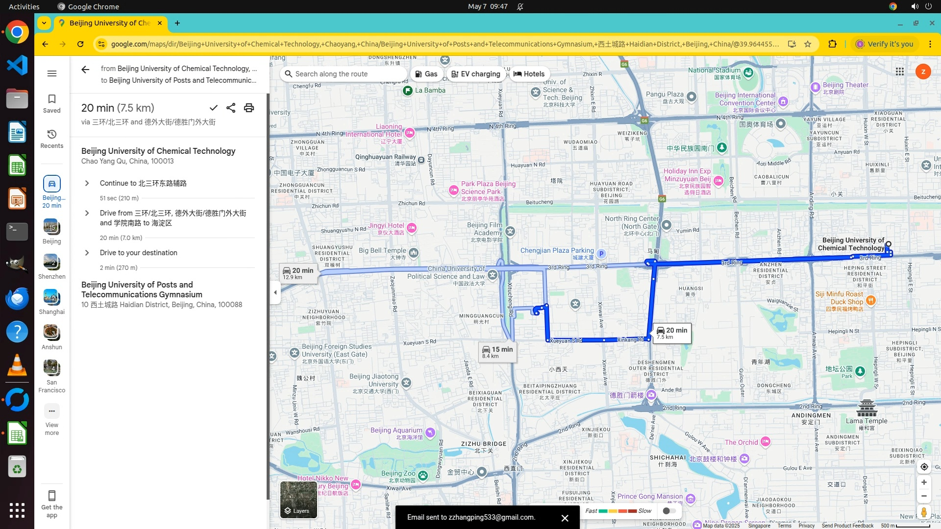Expand the 'Drive from 三环/北三环' step
This screenshot has width=941, height=529.
[87, 213]
